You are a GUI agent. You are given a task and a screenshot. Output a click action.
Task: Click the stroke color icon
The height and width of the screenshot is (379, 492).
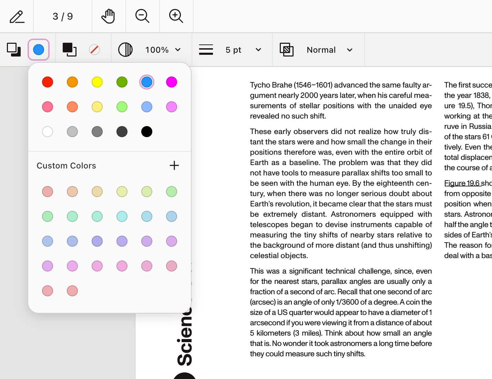(69, 50)
